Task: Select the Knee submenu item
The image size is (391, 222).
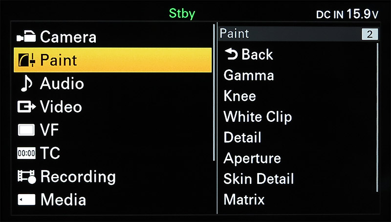Action: (239, 96)
